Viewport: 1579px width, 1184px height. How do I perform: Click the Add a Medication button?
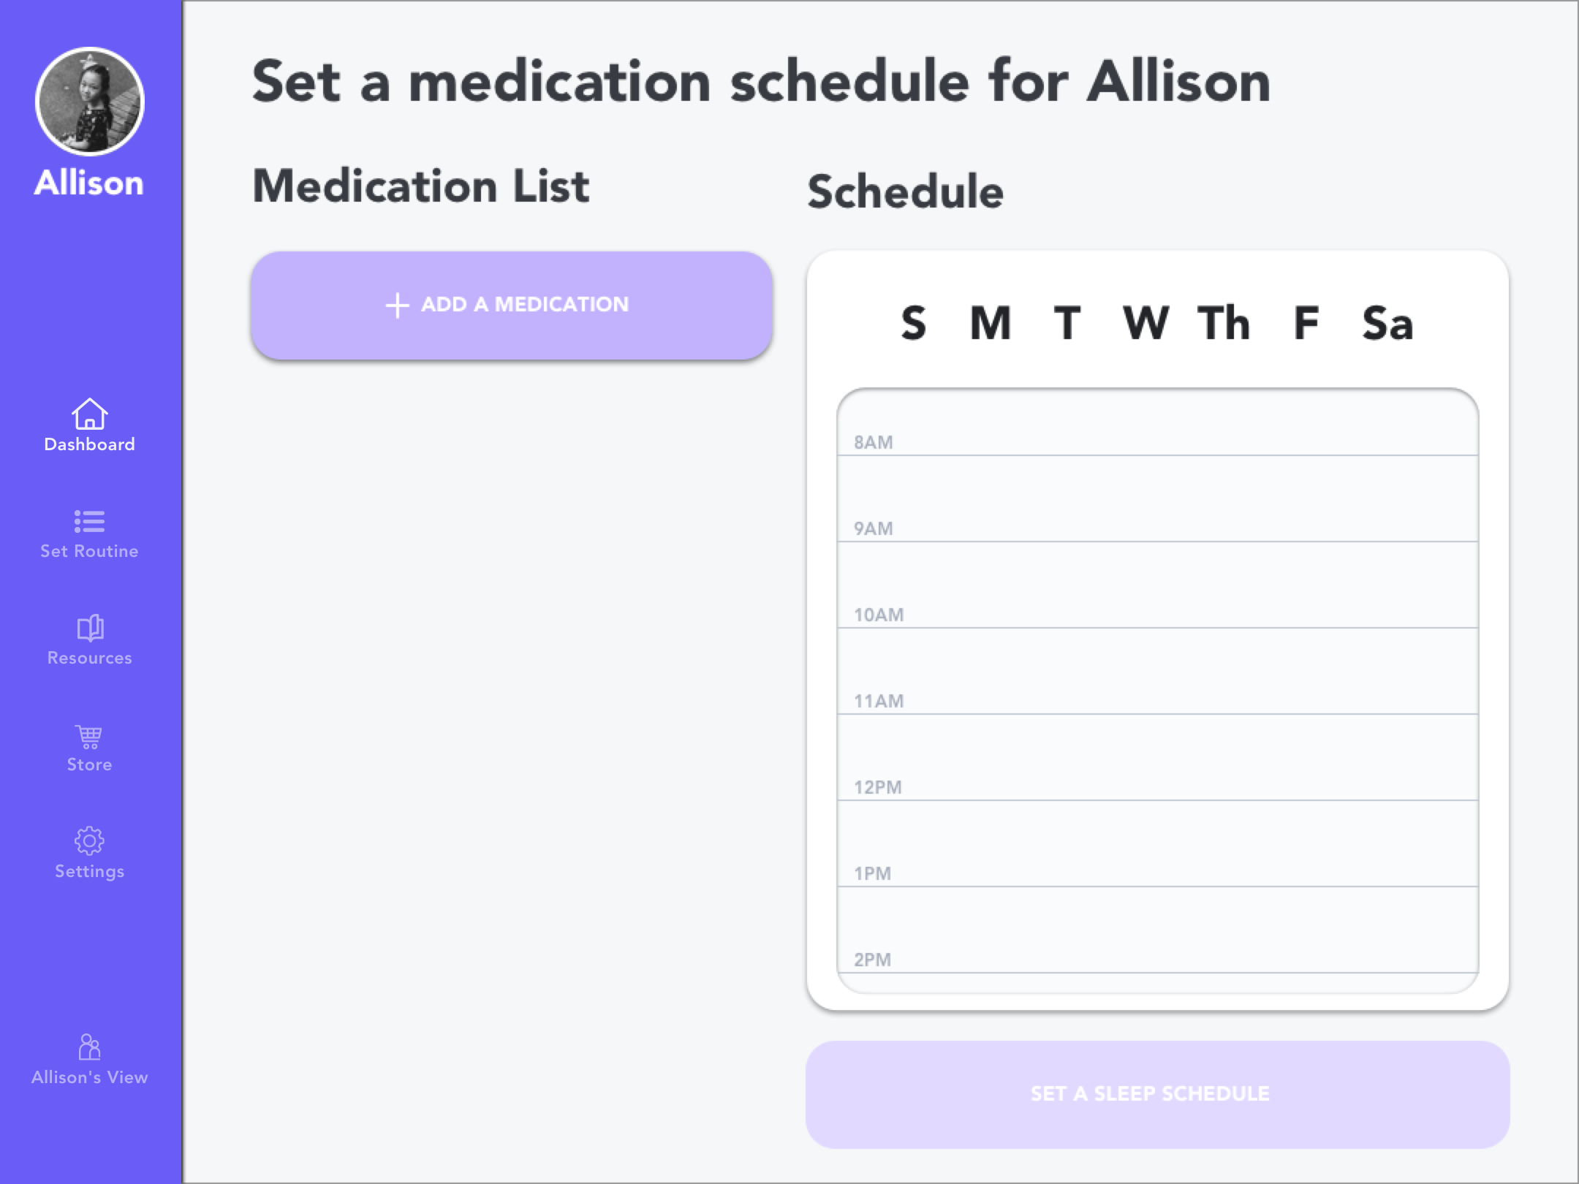(512, 306)
